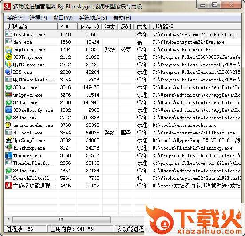This screenshot has height=236, width=245.
Task: Select the dwm.exe process name
Action: point(23,42)
